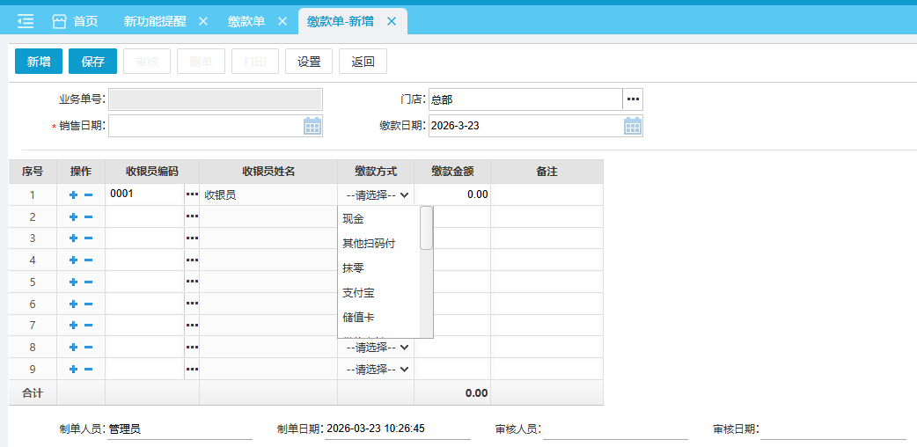
Task: Click the 保存 button
Action: (x=92, y=62)
